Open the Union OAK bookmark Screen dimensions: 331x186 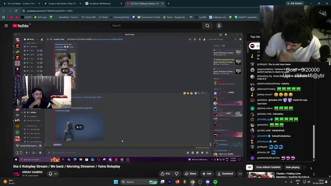tap(88, 17)
